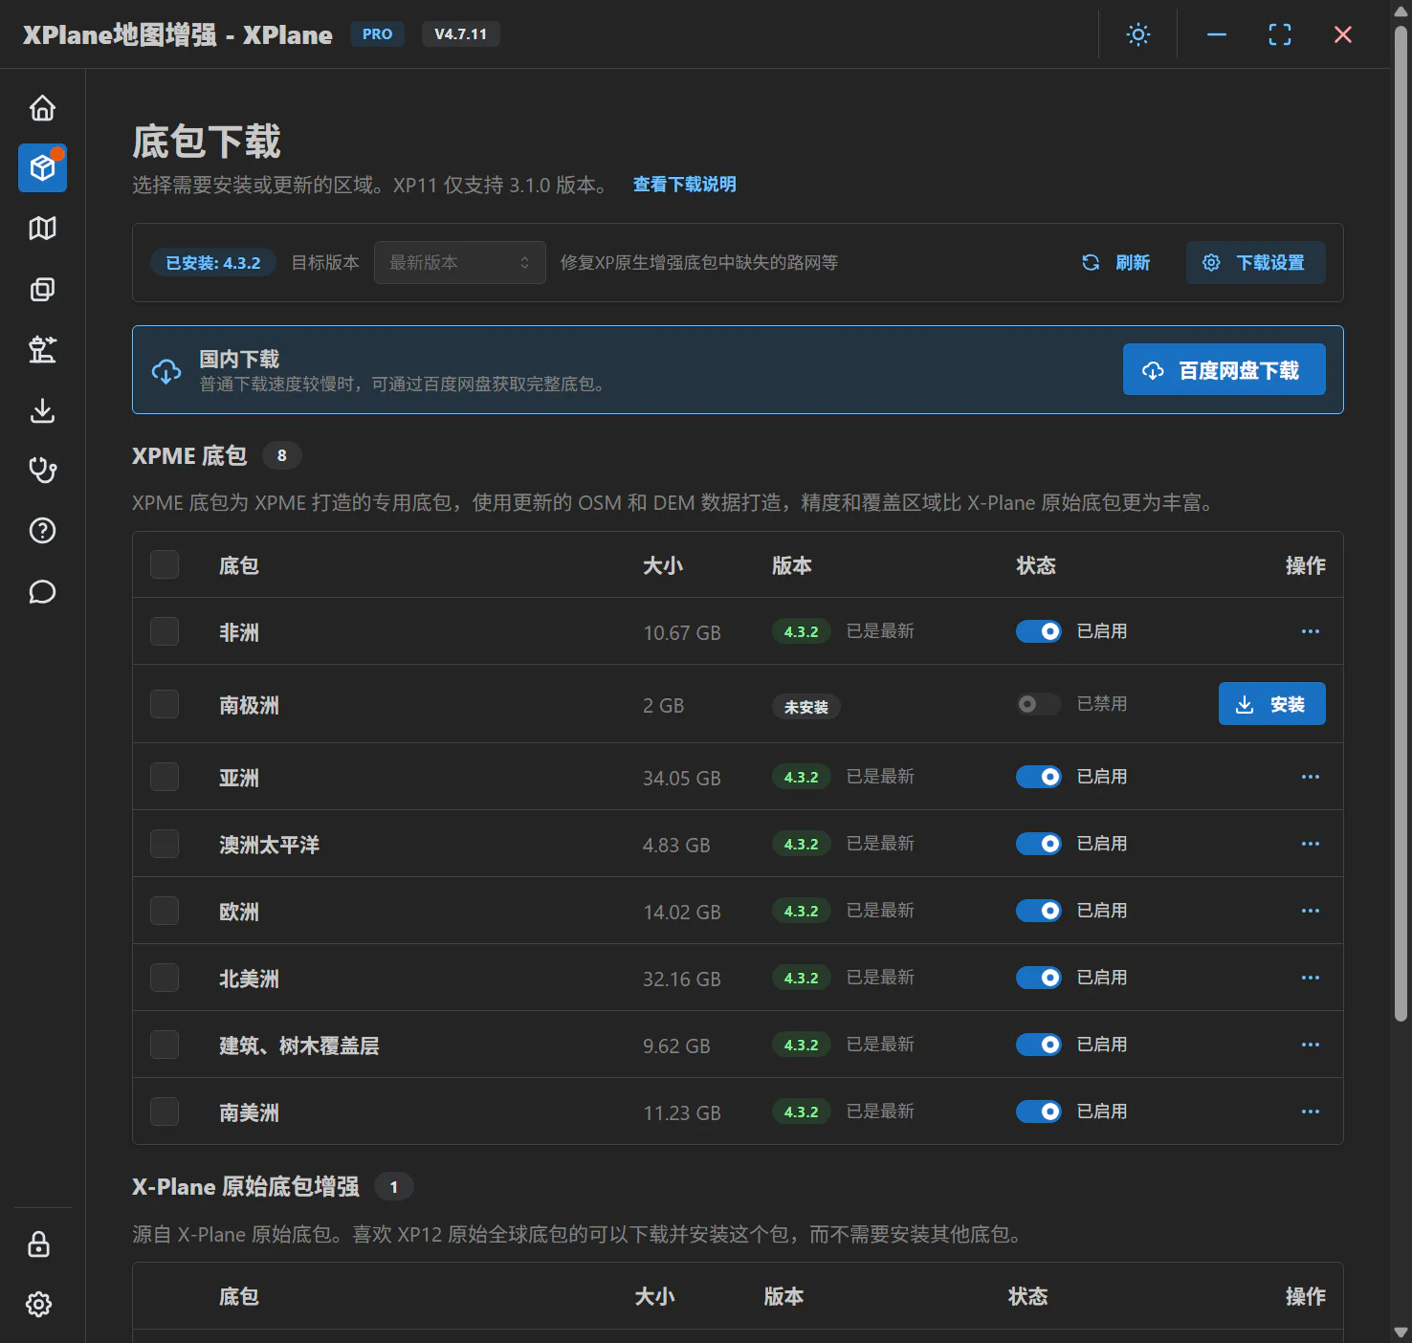Screen dimensions: 1412x1343
Task: Disable the 建筑、树木覆盖层 toggle
Action: 1039,1045
